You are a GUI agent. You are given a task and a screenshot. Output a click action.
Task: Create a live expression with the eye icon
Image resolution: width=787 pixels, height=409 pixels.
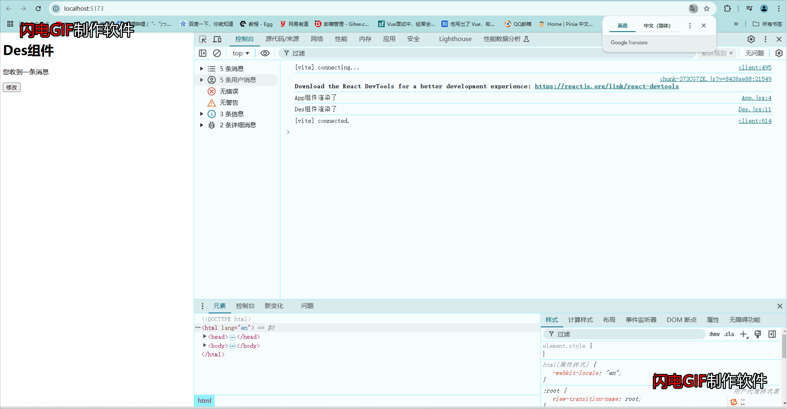265,53
